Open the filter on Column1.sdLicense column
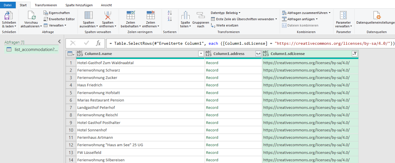The height and width of the screenshot is (163, 395). tap(355, 54)
